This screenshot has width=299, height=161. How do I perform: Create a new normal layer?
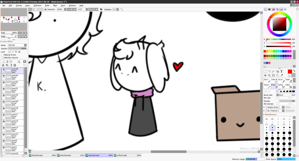coord(3,61)
